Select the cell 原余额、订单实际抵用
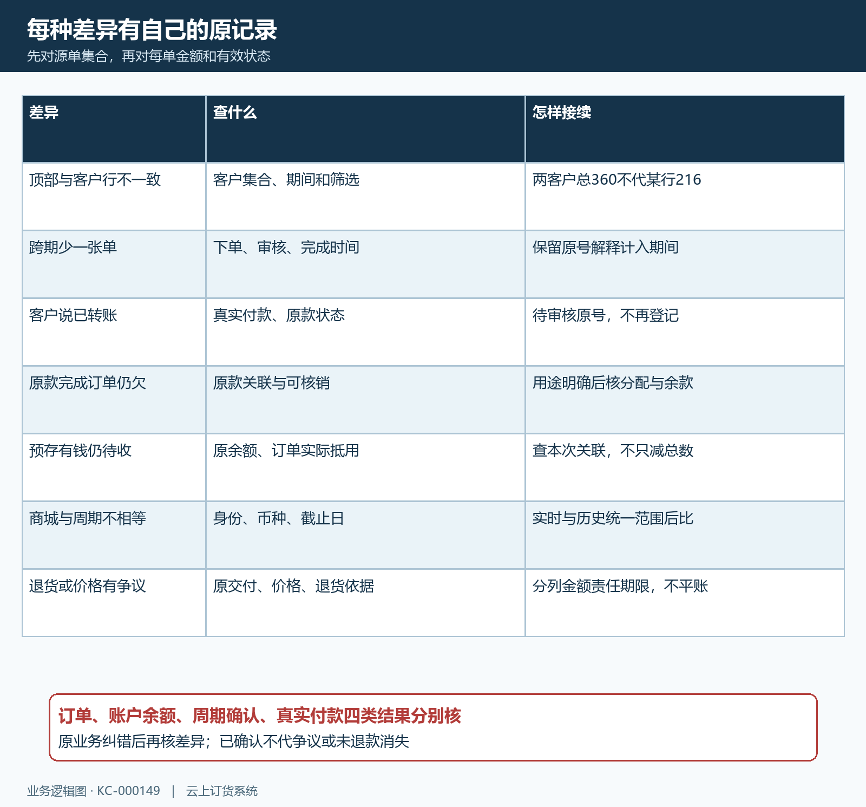This screenshot has height=807, width=866. 365,467
